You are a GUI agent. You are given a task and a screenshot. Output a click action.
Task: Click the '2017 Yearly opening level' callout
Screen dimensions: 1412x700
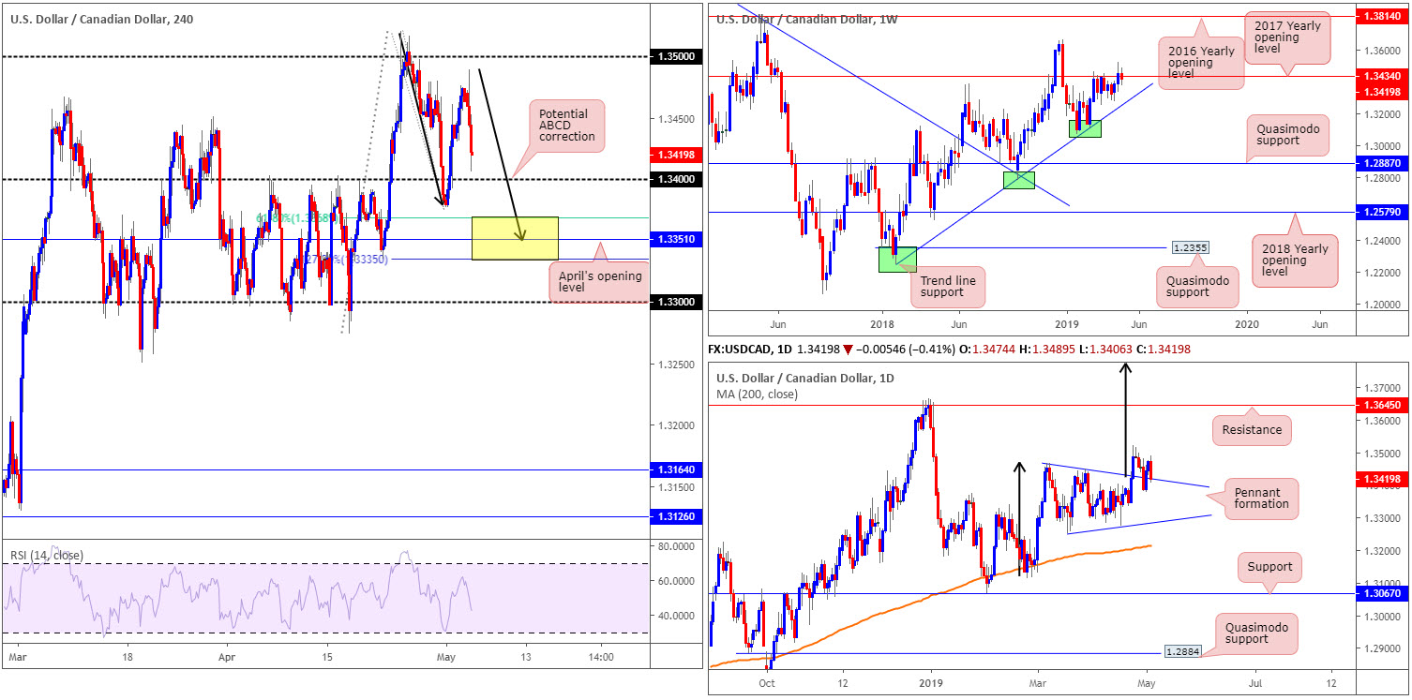click(1288, 39)
